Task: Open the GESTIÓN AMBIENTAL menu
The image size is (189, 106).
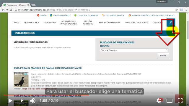Action: point(88,23)
